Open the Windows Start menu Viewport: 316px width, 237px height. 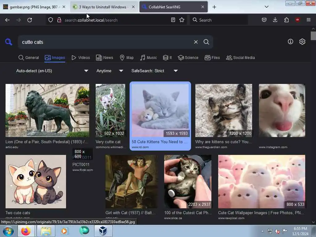[8, 231]
